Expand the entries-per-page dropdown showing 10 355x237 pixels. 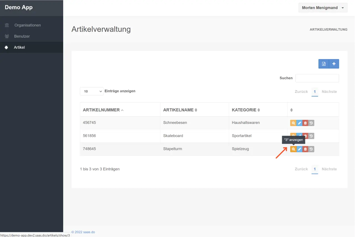pyautogui.click(x=91, y=91)
